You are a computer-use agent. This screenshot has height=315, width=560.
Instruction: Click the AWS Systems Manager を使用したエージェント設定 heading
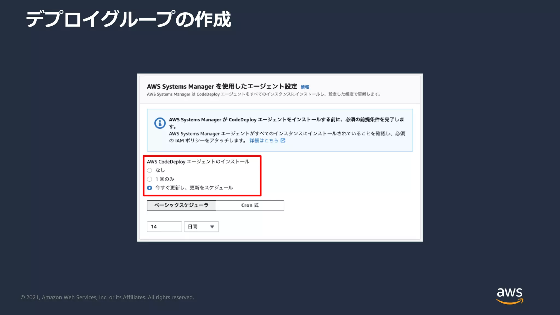[x=222, y=86]
